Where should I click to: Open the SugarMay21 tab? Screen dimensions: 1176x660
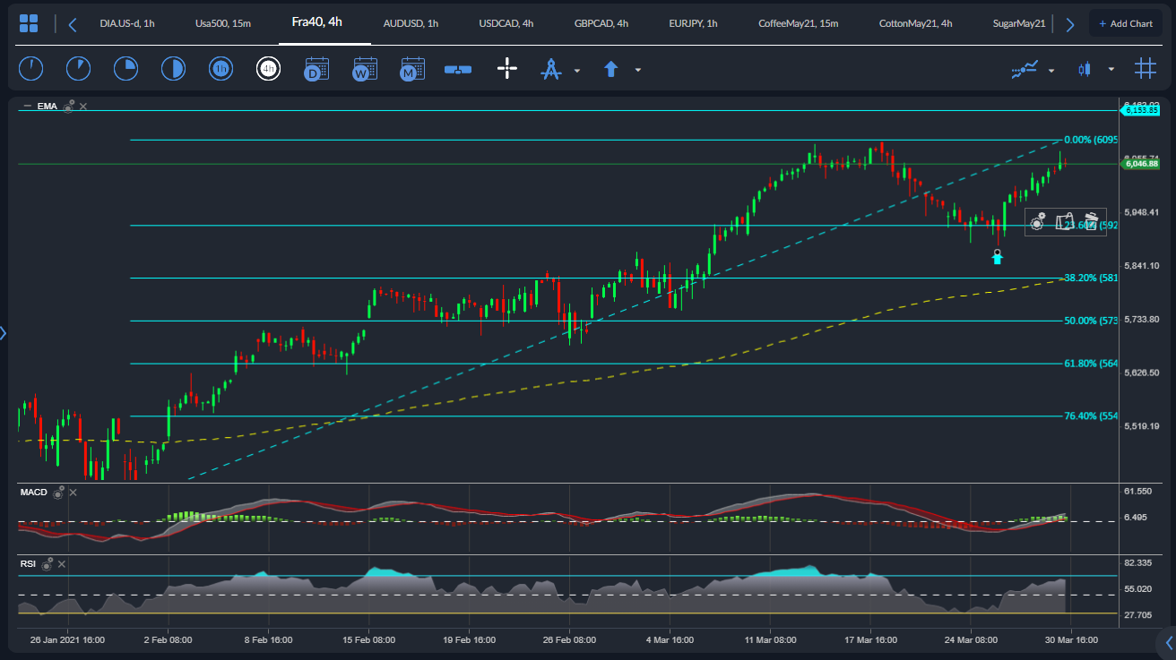click(1019, 23)
